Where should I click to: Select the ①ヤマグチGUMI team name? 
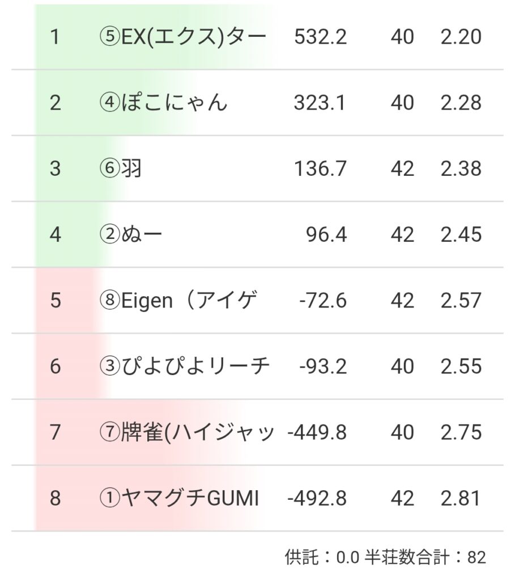178,499
